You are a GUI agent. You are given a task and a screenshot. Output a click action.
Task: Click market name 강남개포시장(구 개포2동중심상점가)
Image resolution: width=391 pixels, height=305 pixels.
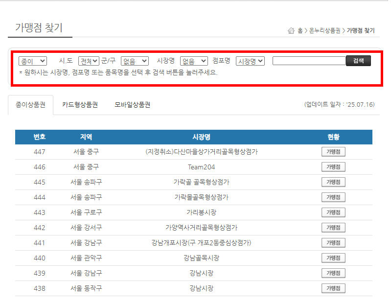[201, 243]
